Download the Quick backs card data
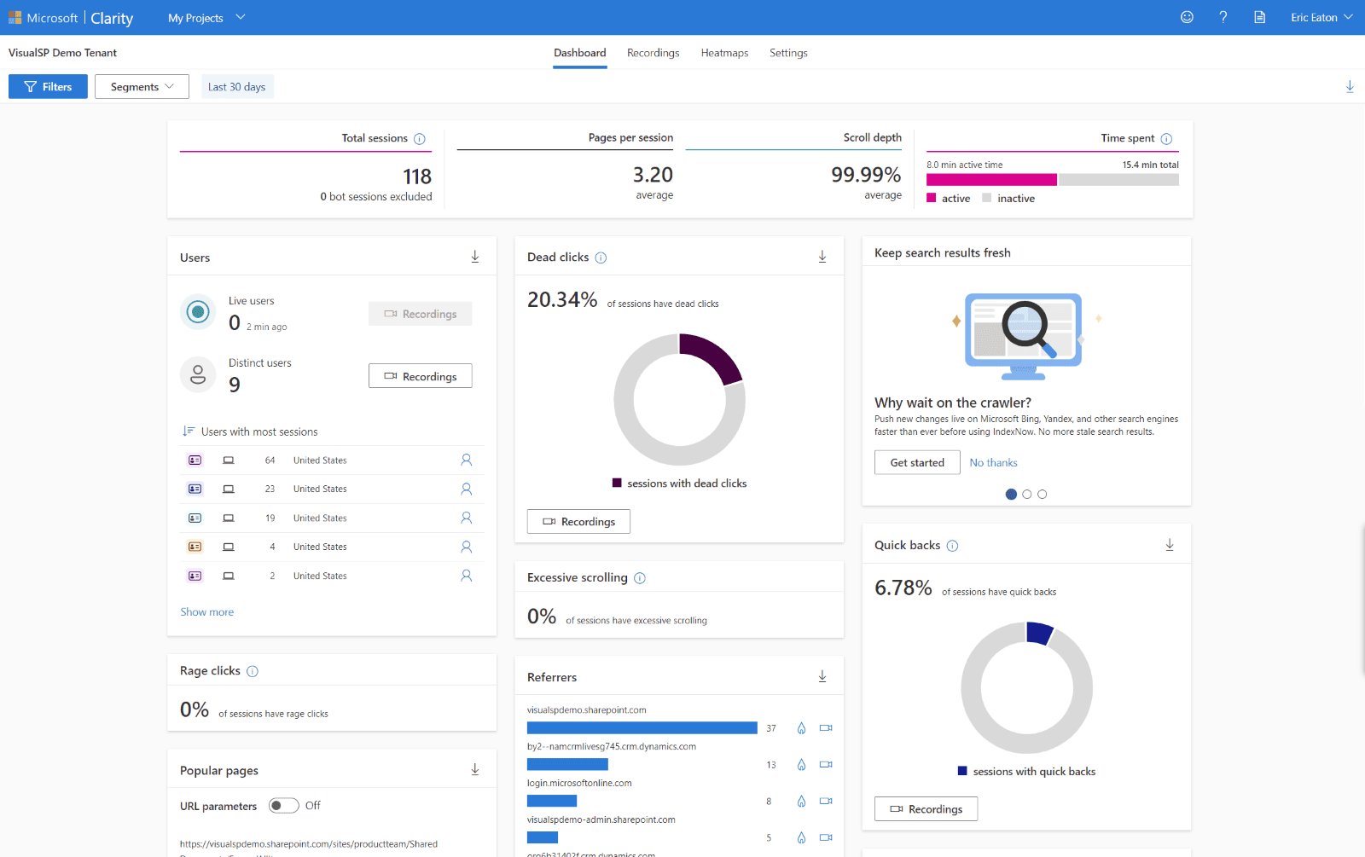The height and width of the screenshot is (857, 1365). coord(1170,545)
